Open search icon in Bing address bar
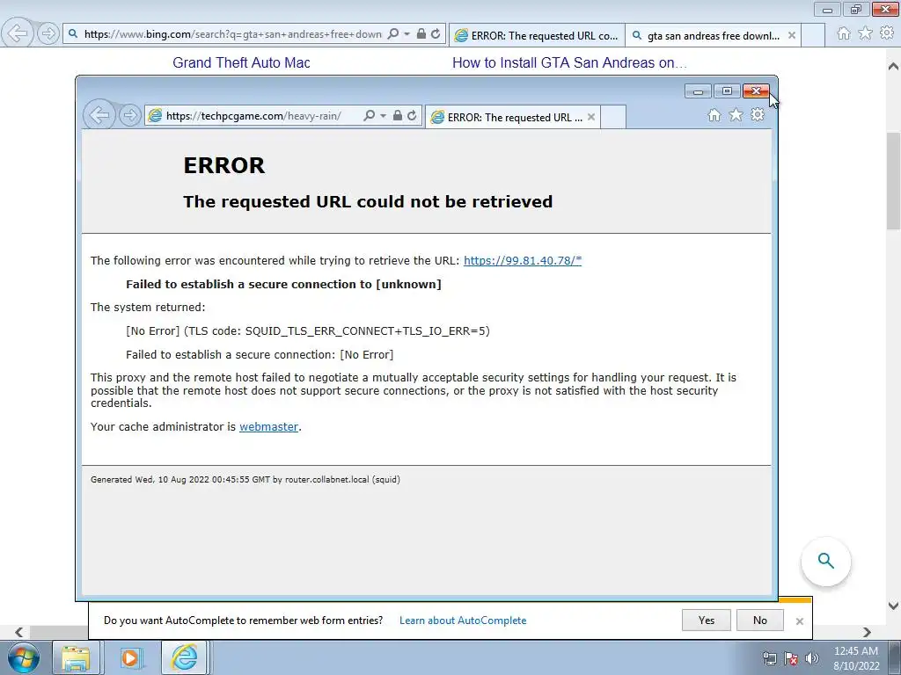This screenshot has width=901, height=675. (393, 34)
